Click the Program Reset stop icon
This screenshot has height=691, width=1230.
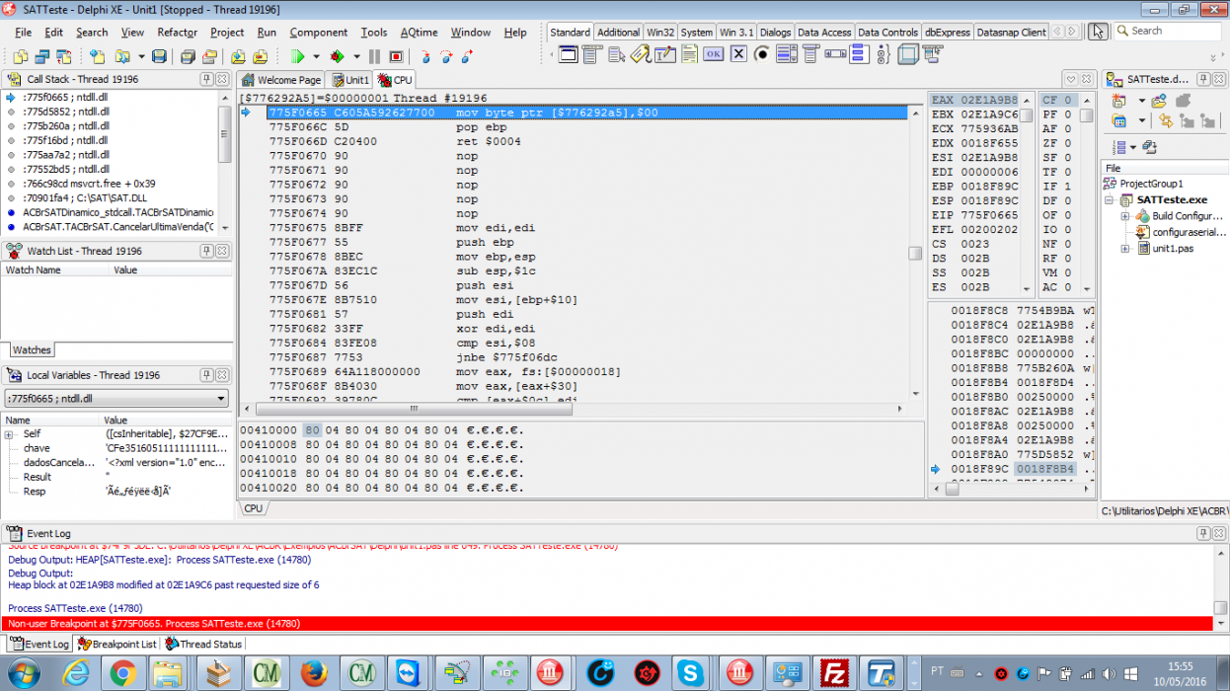pos(396,56)
